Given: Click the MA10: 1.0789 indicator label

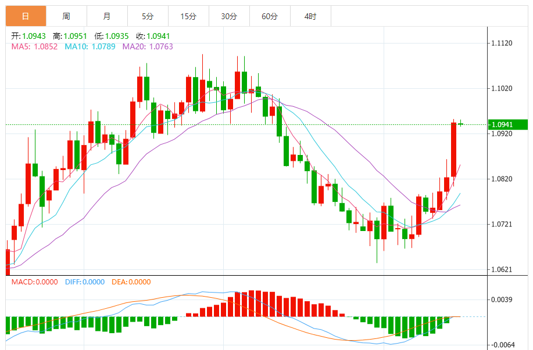Looking at the screenshot, I should pos(90,46).
